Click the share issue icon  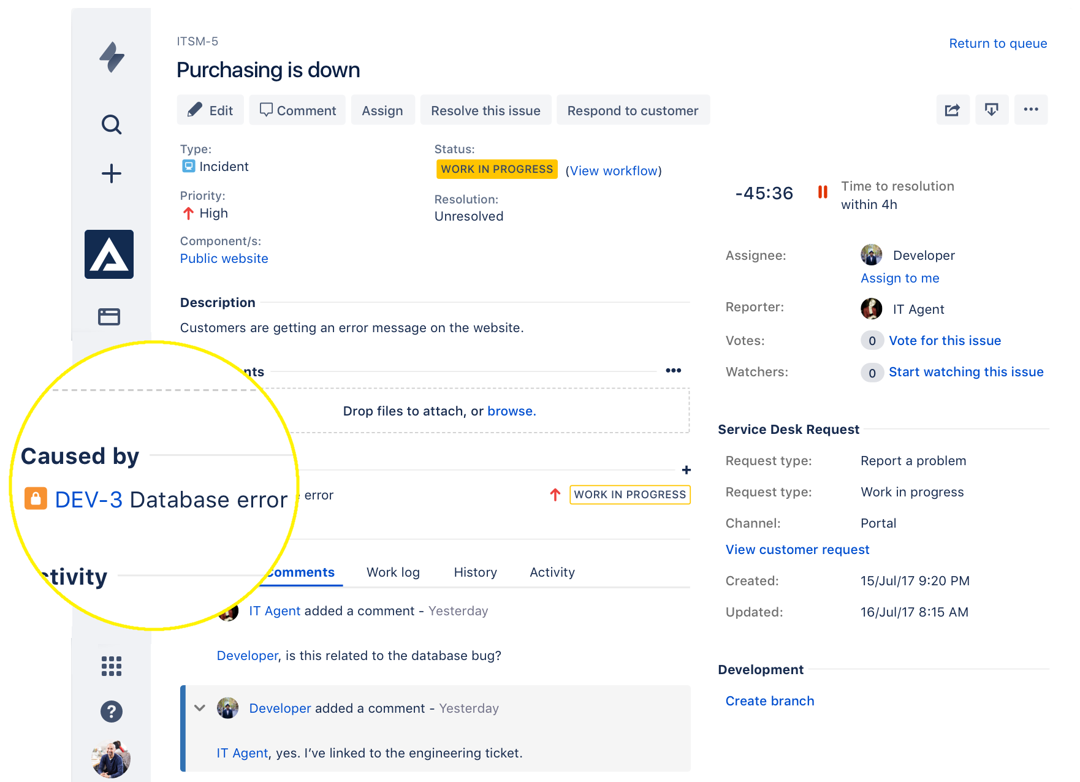pyautogui.click(x=953, y=110)
